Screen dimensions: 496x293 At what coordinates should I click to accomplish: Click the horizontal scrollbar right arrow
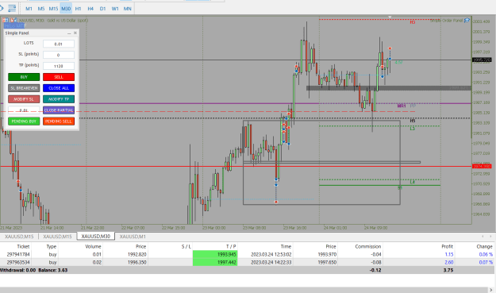point(490,290)
